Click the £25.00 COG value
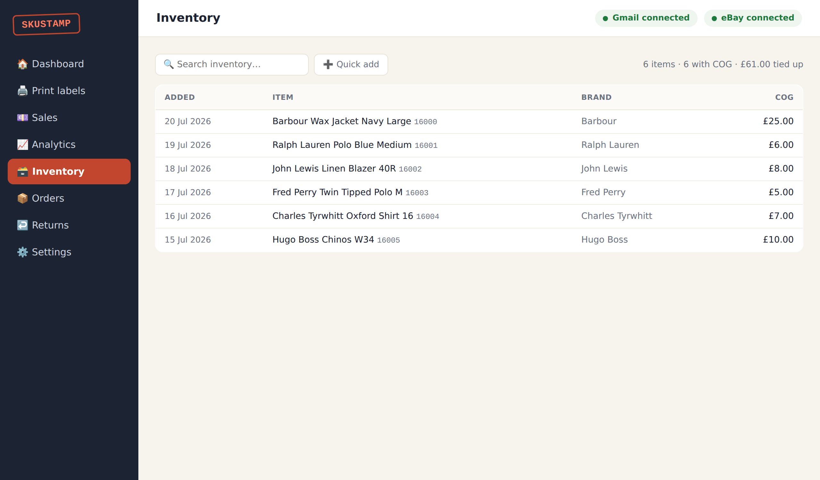 (x=778, y=122)
